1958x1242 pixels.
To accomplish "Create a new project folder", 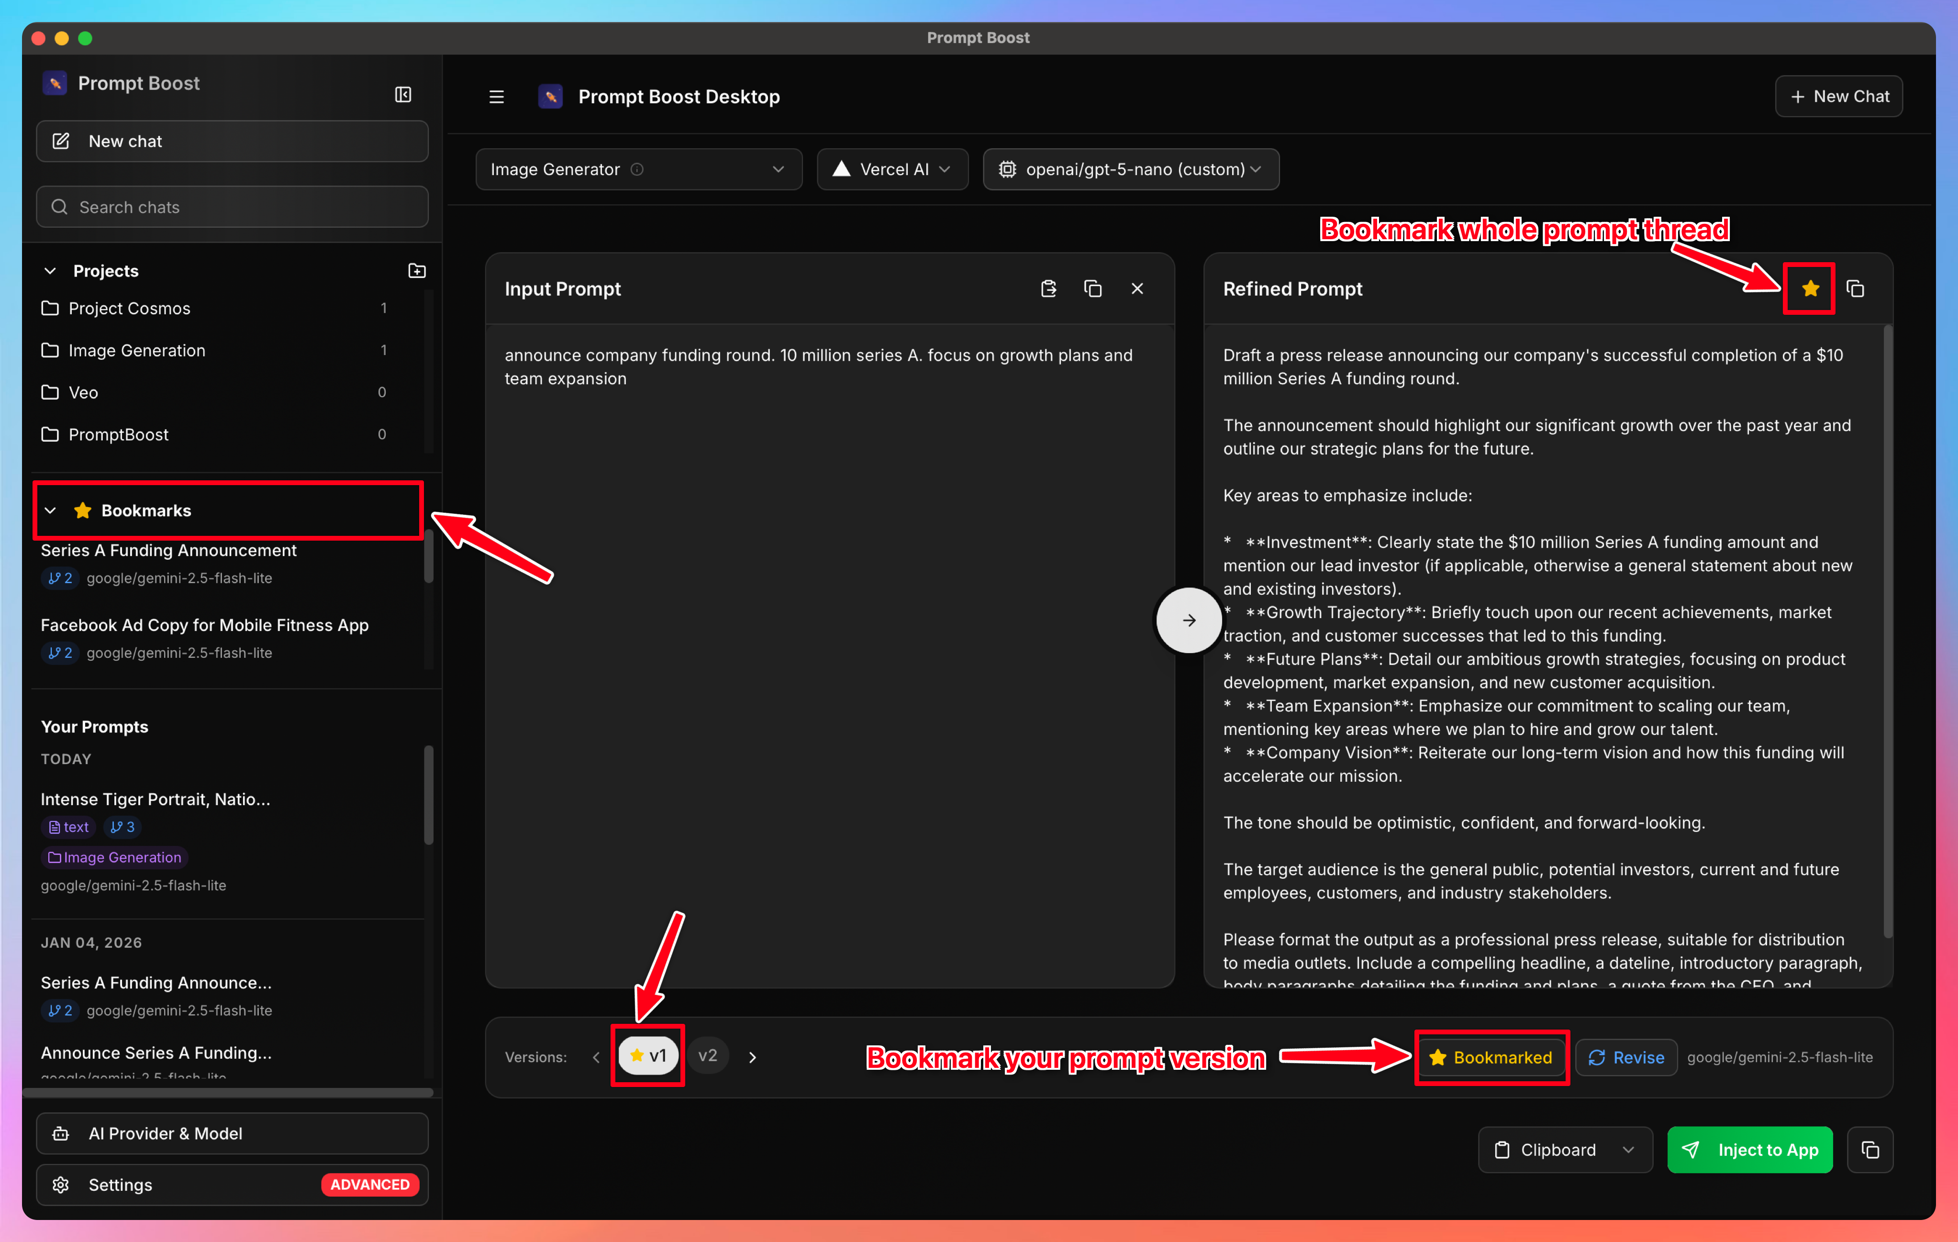I will tap(416, 270).
